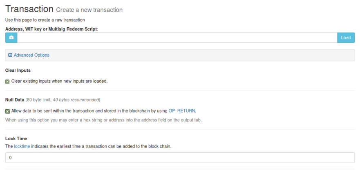Click the 'Create a new transaction' subtitle

click(x=89, y=10)
